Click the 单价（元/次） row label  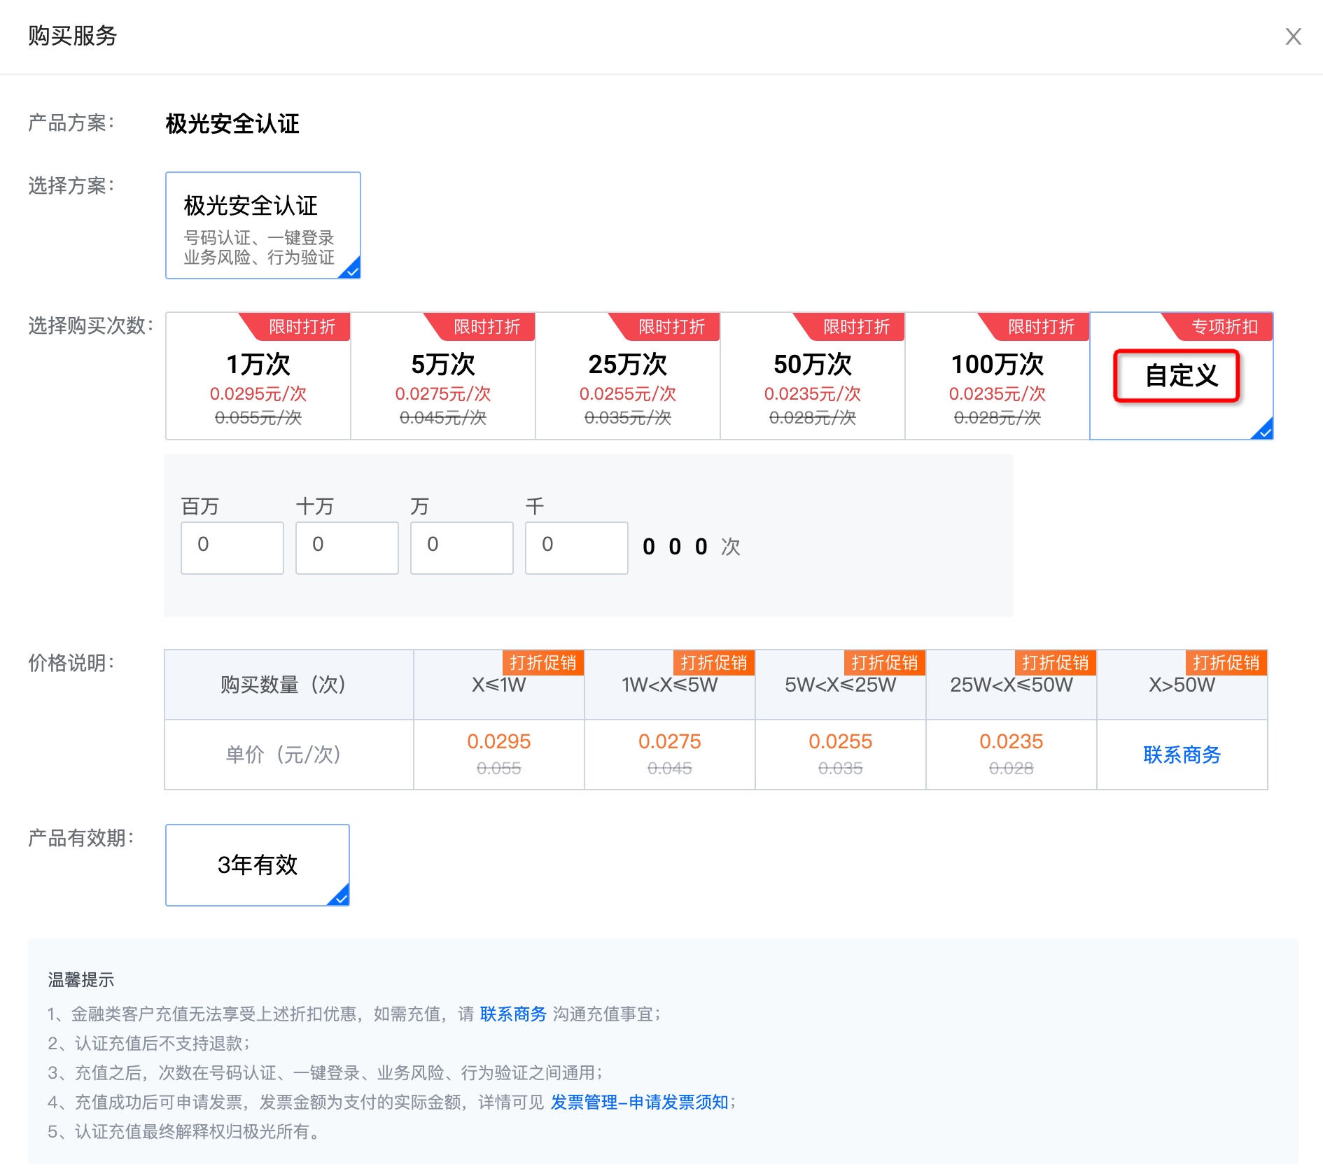289,755
